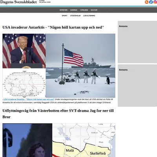The width and height of the screenshot is (157, 157).
Task: Click the date text under Fredag
Action: pos(45,2)
